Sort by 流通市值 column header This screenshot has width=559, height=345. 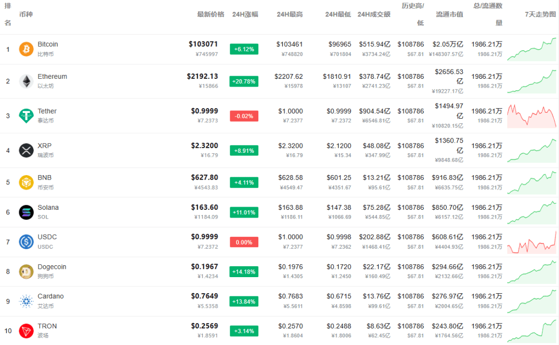coord(449,15)
